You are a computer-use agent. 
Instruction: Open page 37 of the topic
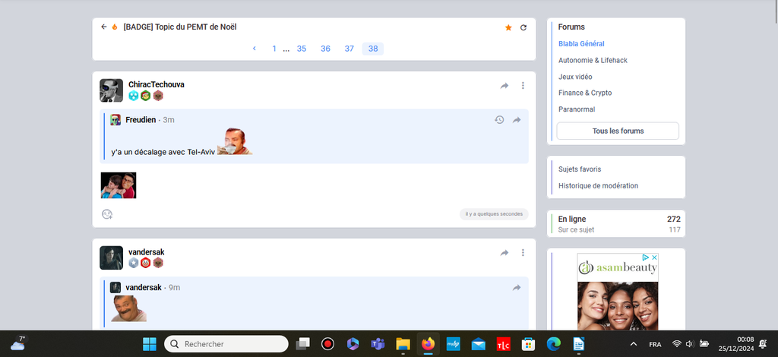click(x=349, y=49)
